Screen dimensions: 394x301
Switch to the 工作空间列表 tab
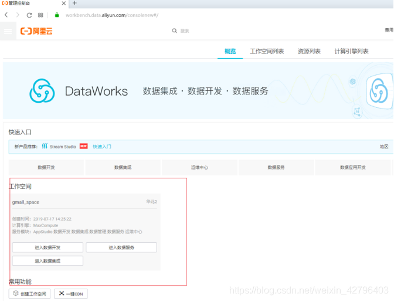pyautogui.click(x=267, y=51)
